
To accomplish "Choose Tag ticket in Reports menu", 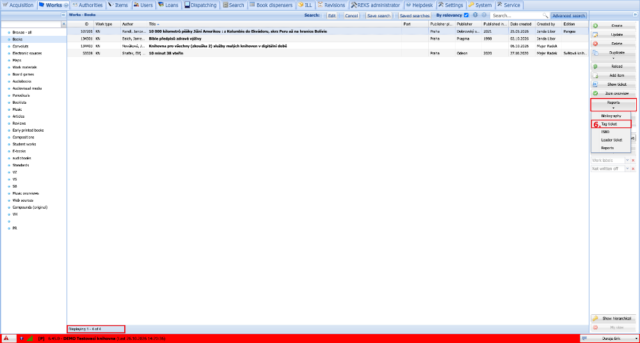I will pos(611,124).
